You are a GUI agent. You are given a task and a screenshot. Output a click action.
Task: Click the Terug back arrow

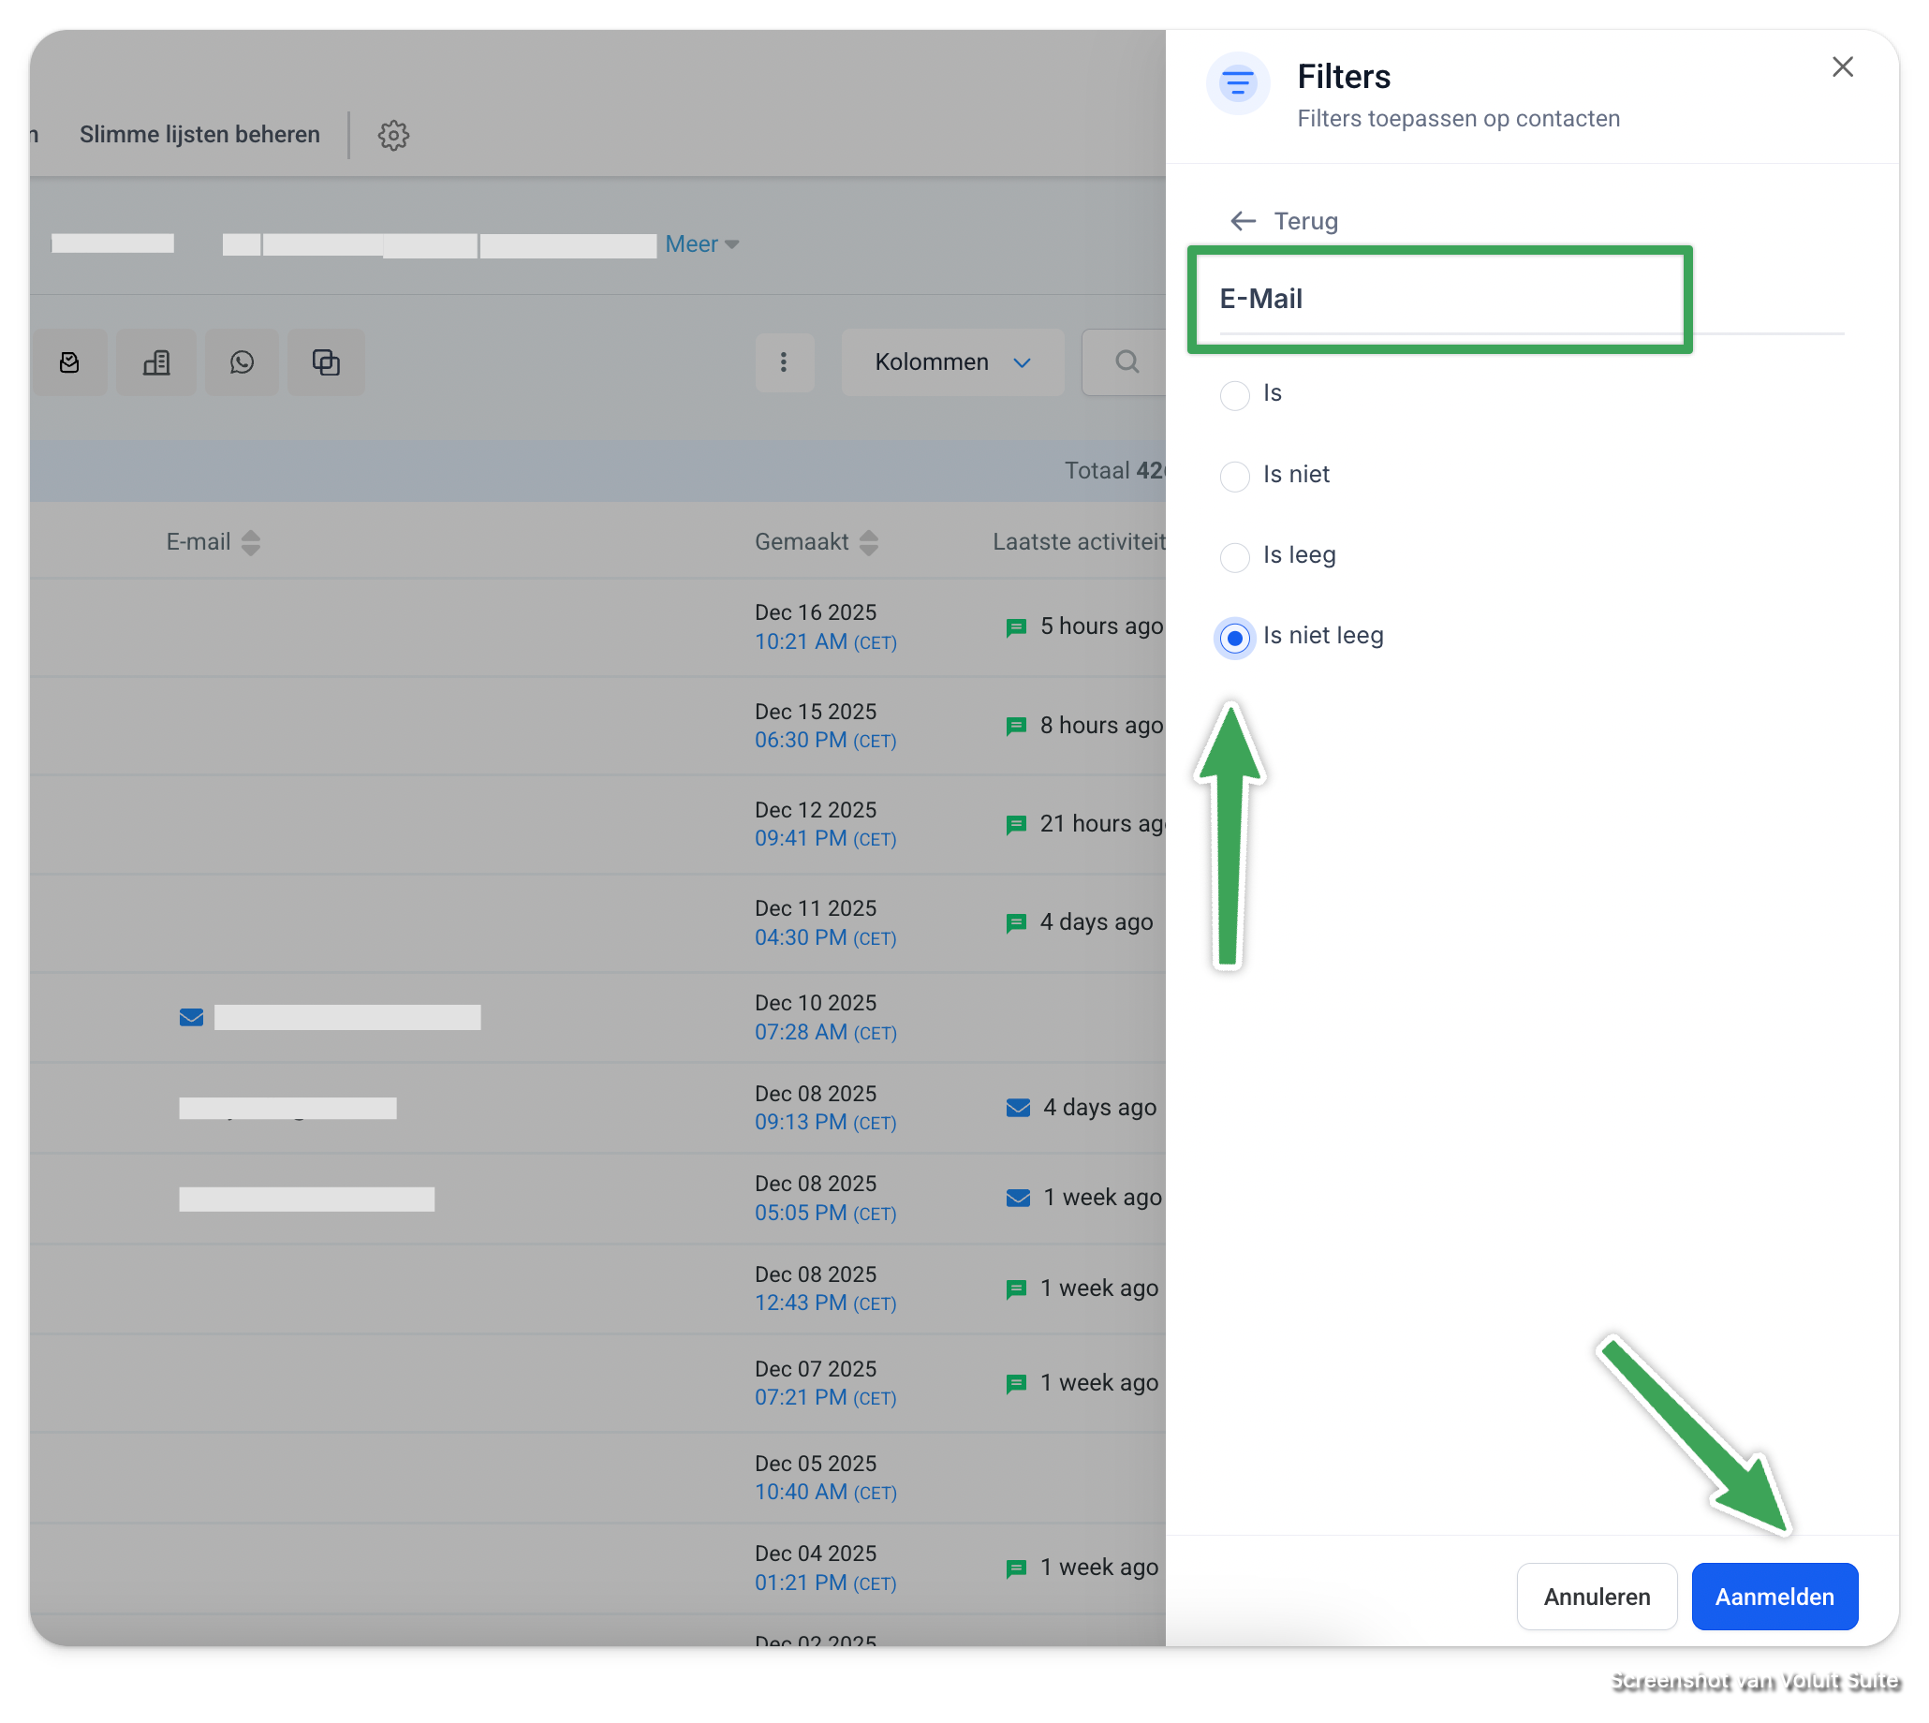(1242, 222)
